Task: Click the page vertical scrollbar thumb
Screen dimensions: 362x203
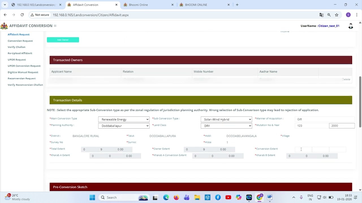Action: [x=360, y=101]
